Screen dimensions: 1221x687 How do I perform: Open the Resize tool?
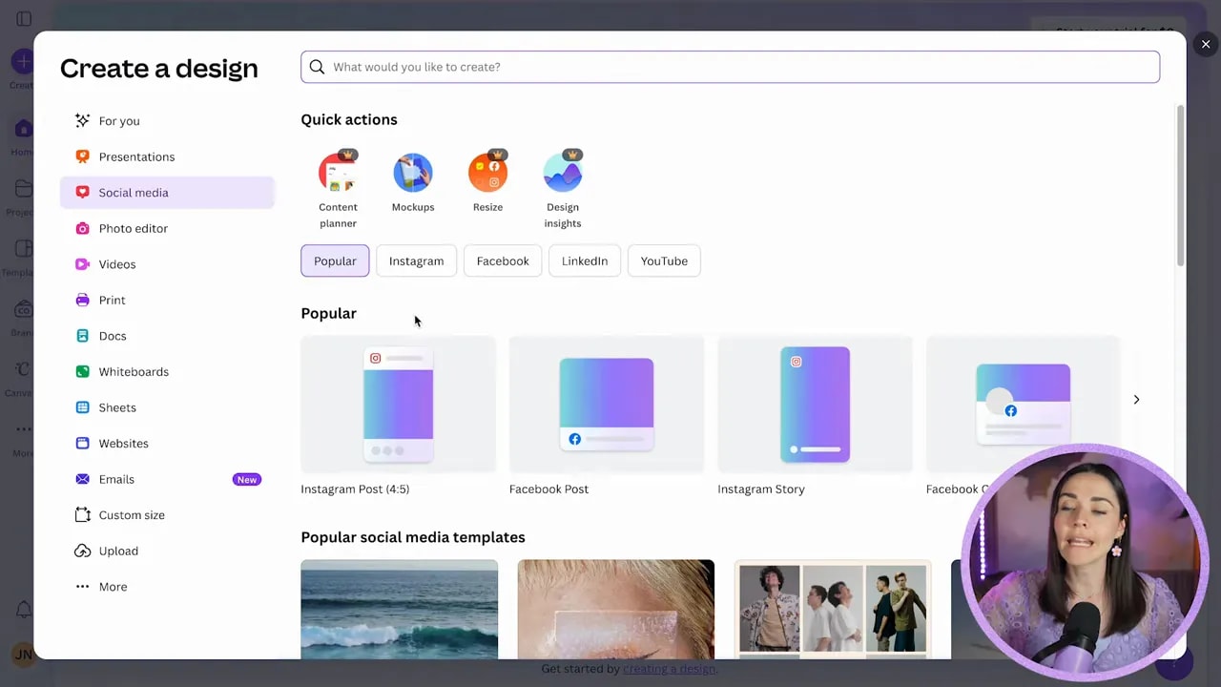pos(487,172)
